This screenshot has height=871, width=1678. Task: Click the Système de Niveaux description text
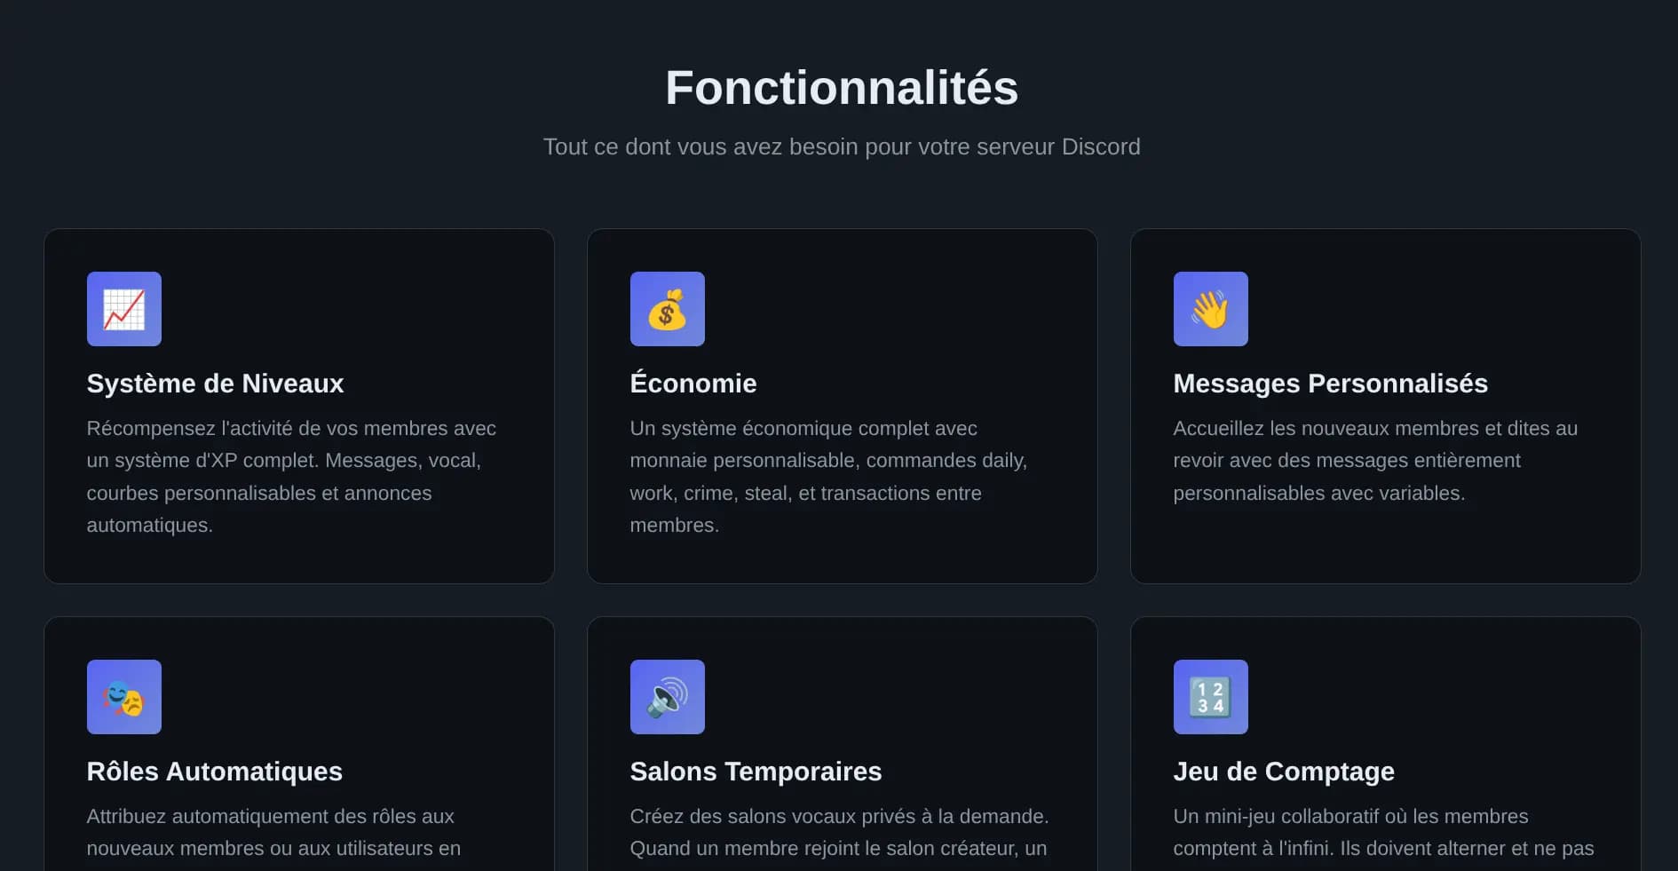point(291,477)
